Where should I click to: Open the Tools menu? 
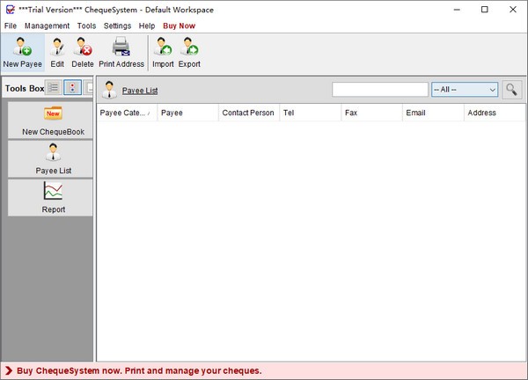pos(86,26)
